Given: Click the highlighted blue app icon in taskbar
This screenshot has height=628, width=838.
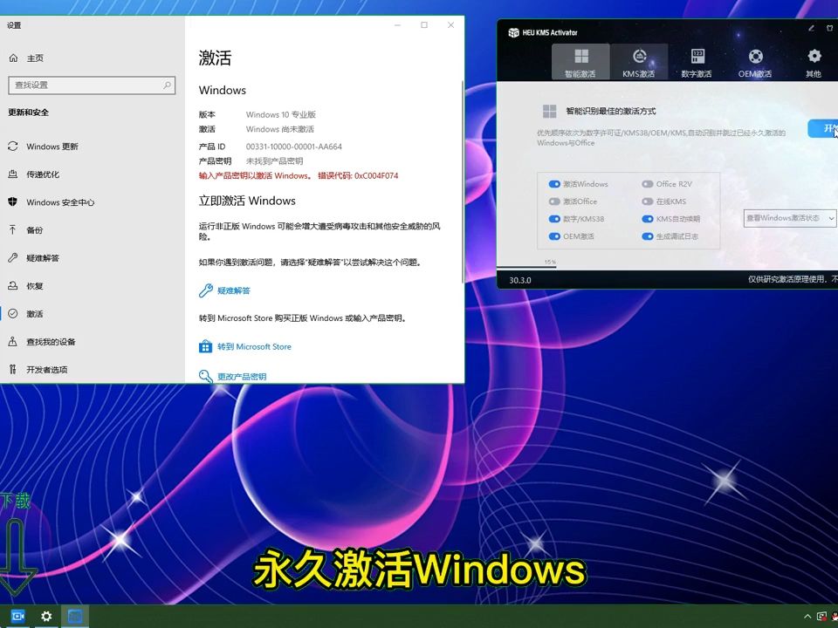Looking at the screenshot, I should click(x=75, y=617).
